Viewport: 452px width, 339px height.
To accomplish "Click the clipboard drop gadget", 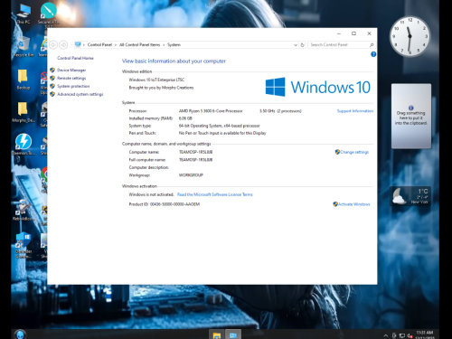I will [411, 117].
